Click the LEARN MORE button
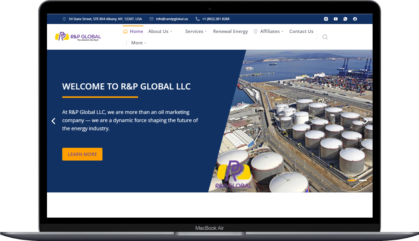The image size is (419, 241). [82, 154]
